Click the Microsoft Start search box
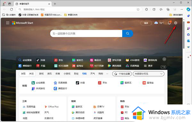 tap(86, 34)
